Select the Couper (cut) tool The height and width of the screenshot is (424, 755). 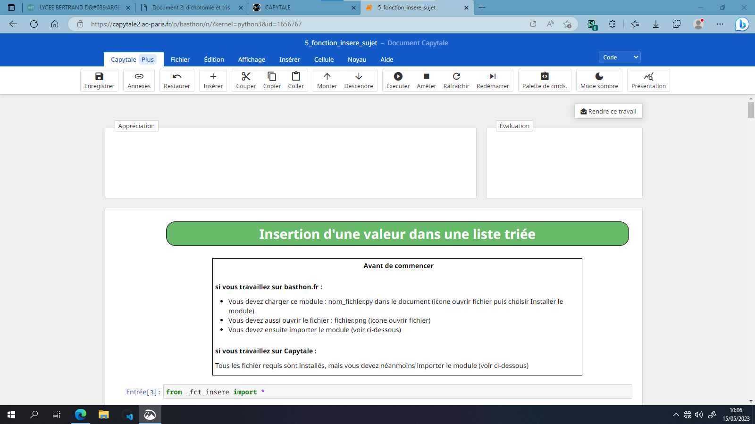pos(245,80)
